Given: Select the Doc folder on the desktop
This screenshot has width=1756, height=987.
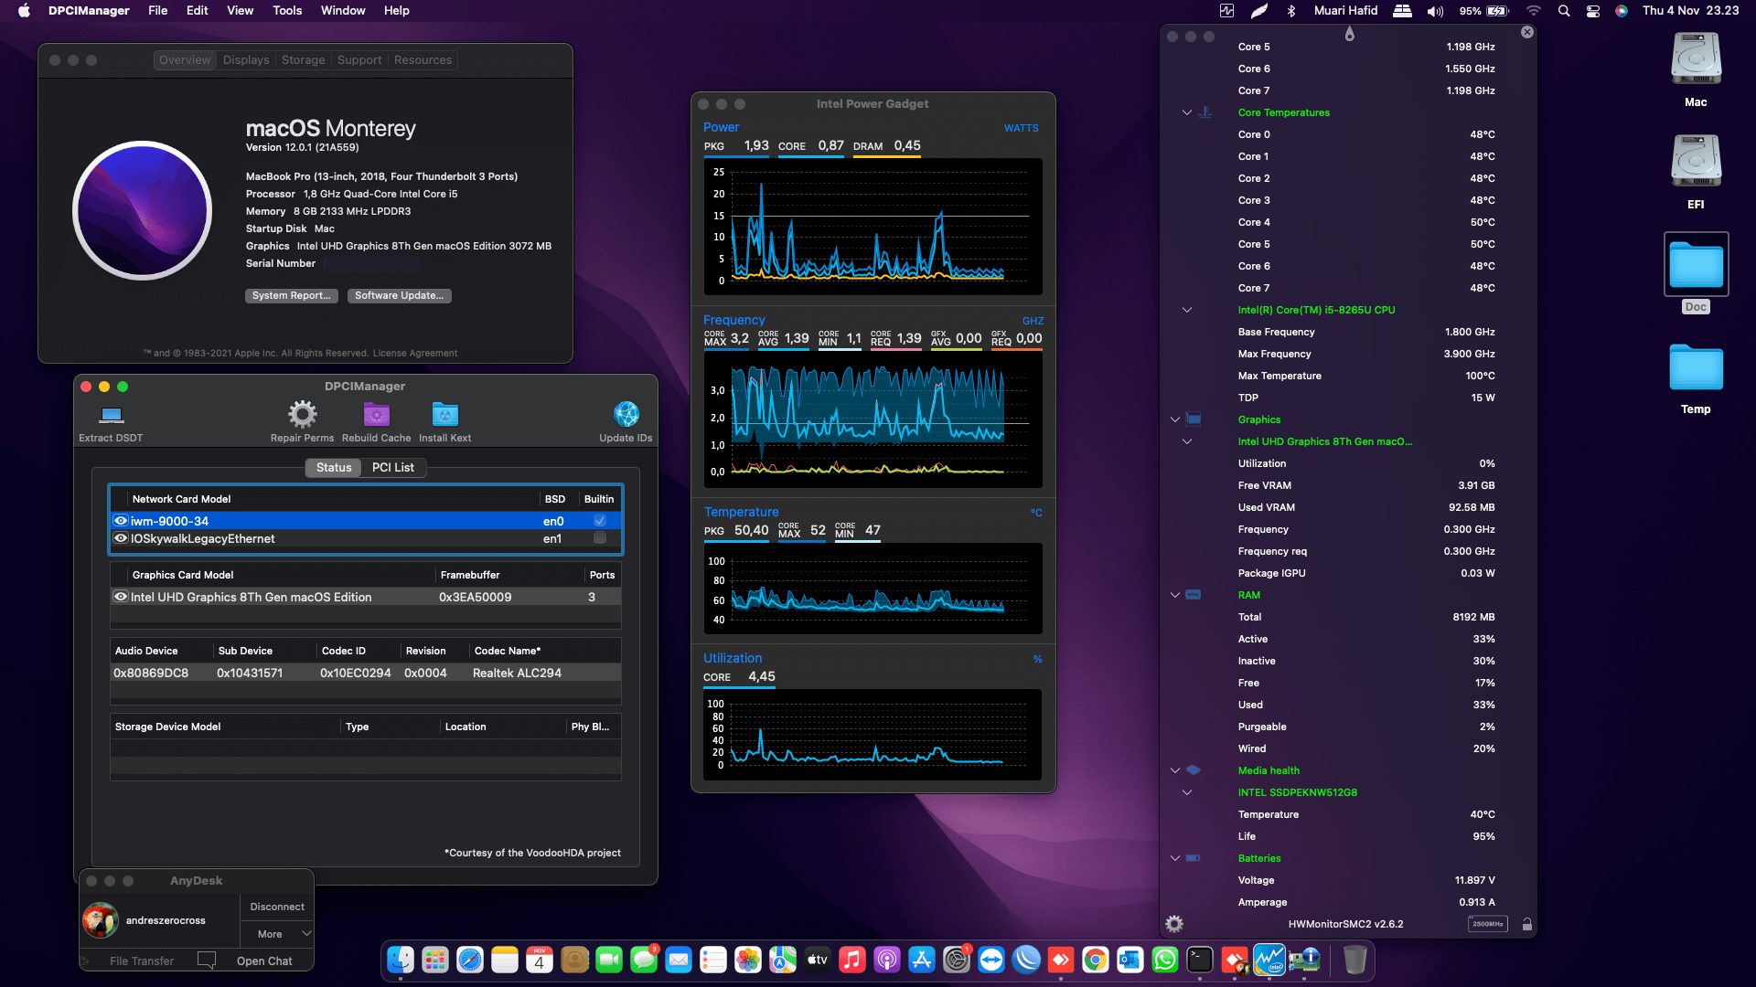Looking at the screenshot, I should pyautogui.click(x=1696, y=274).
